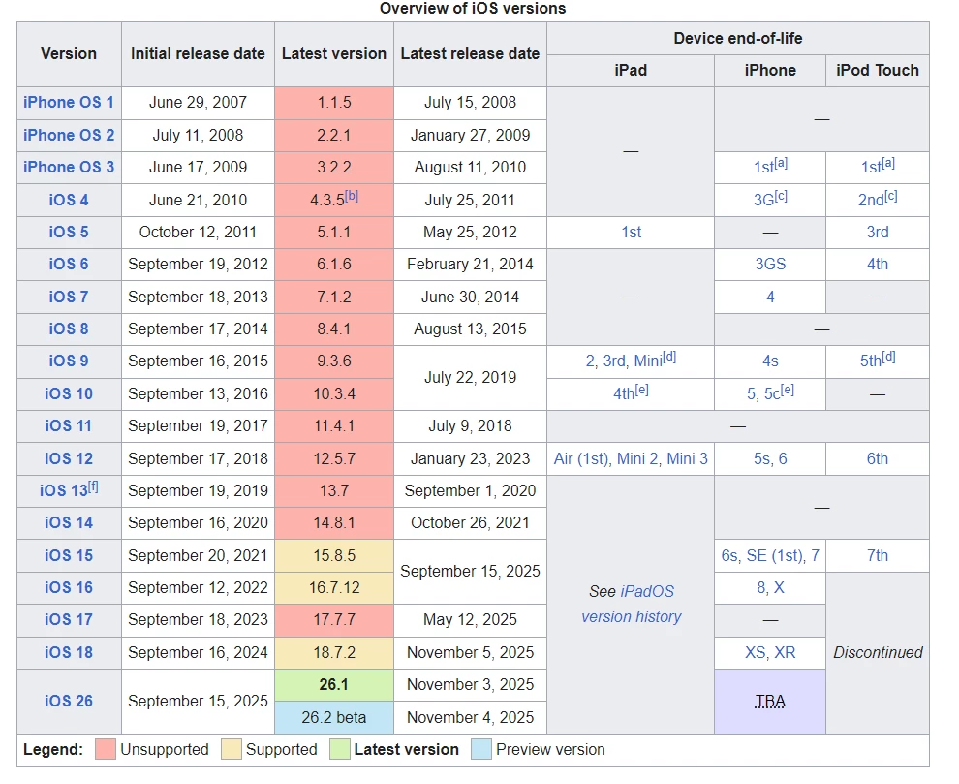Image resolution: width=959 pixels, height=784 pixels.
Task: Open the iOS 13 version link
Action: [x=64, y=490]
